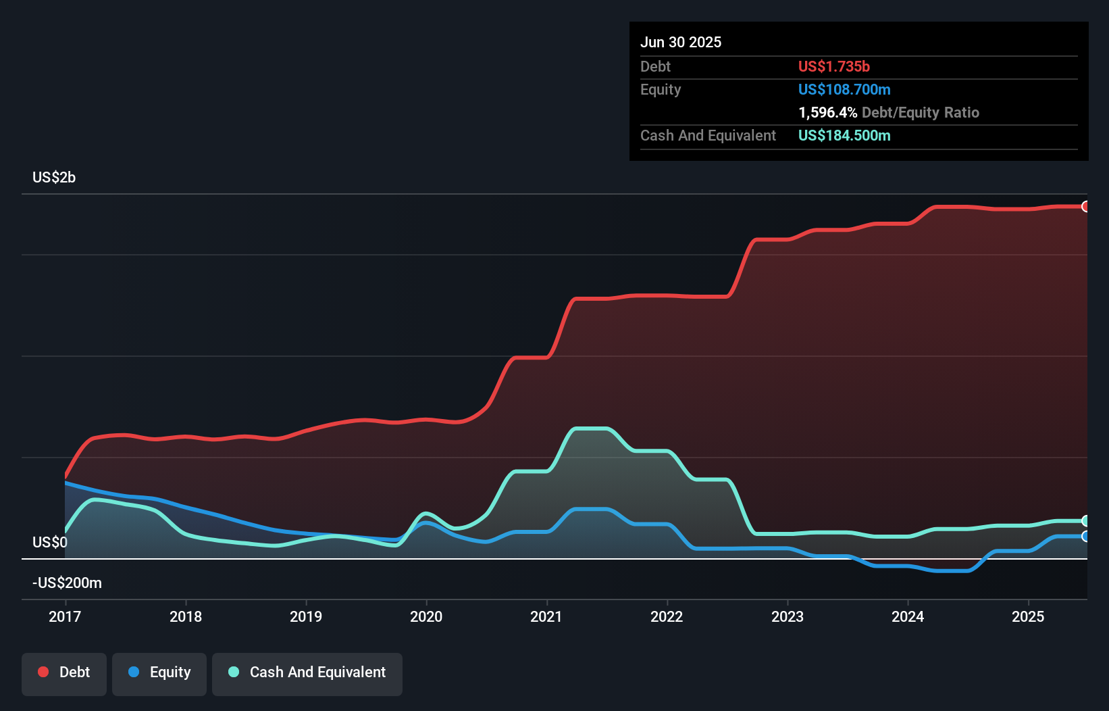Image resolution: width=1109 pixels, height=711 pixels.
Task: Click the highlighted white data point on debt line
Action: coord(1085,207)
